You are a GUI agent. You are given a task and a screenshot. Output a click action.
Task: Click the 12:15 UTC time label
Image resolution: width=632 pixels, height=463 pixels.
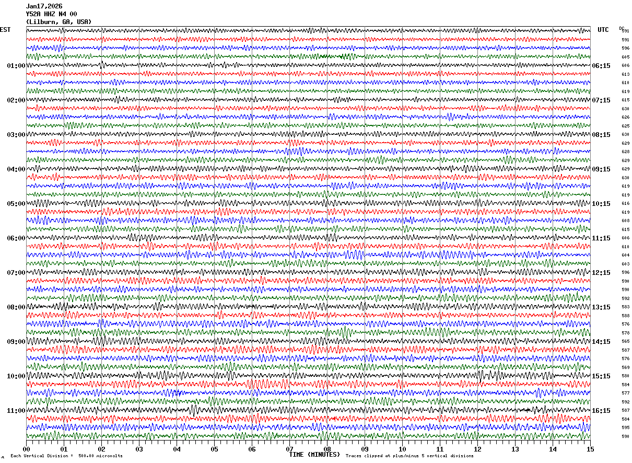click(x=601, y=273)
